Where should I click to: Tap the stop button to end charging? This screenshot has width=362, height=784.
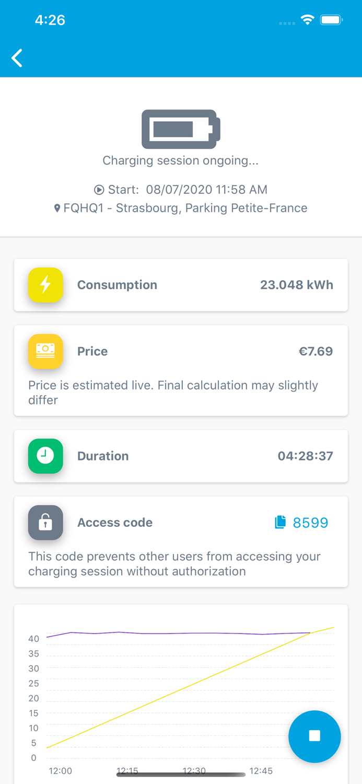314,736
